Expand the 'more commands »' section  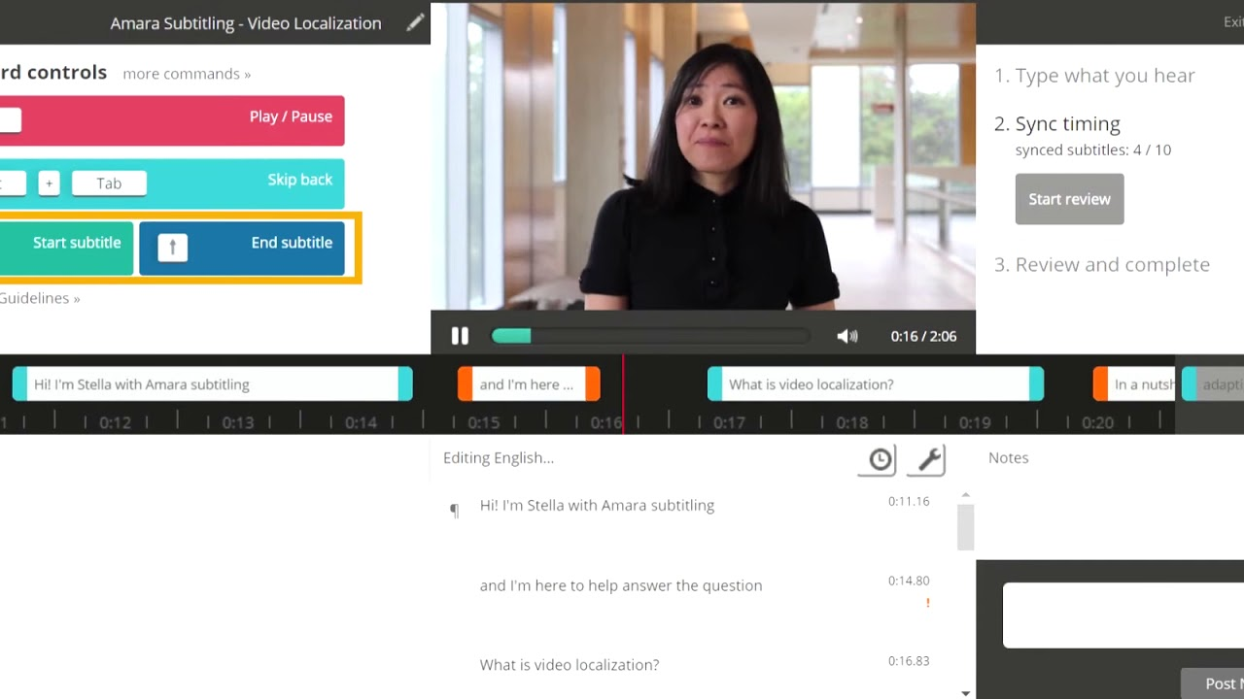click(x=186, y=73)
